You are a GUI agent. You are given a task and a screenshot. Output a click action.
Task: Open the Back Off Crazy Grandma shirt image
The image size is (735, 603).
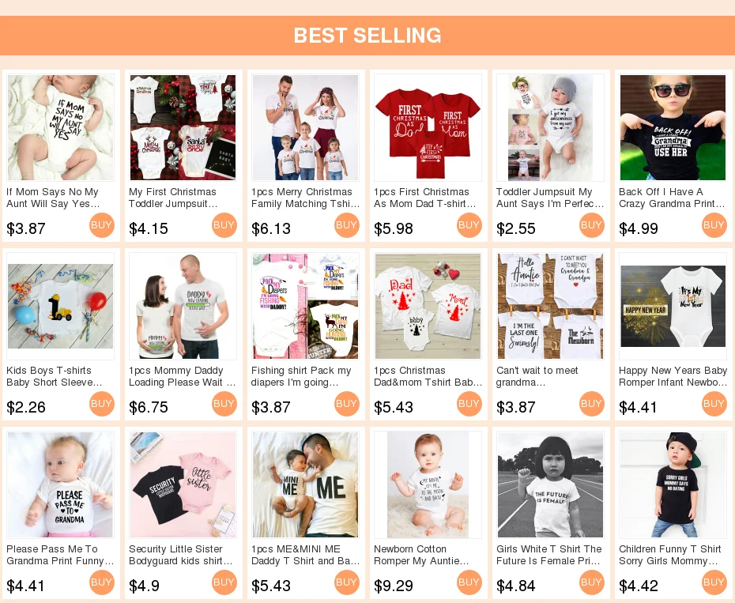click(x=673, y=127)
